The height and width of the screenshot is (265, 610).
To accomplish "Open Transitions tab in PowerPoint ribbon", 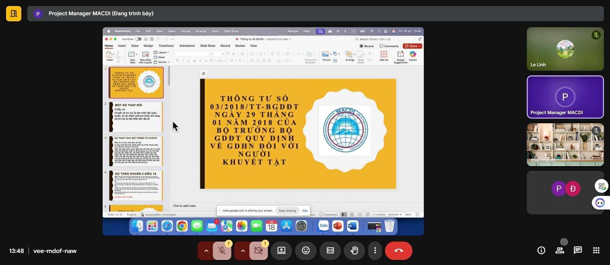I will pos(166,46).
